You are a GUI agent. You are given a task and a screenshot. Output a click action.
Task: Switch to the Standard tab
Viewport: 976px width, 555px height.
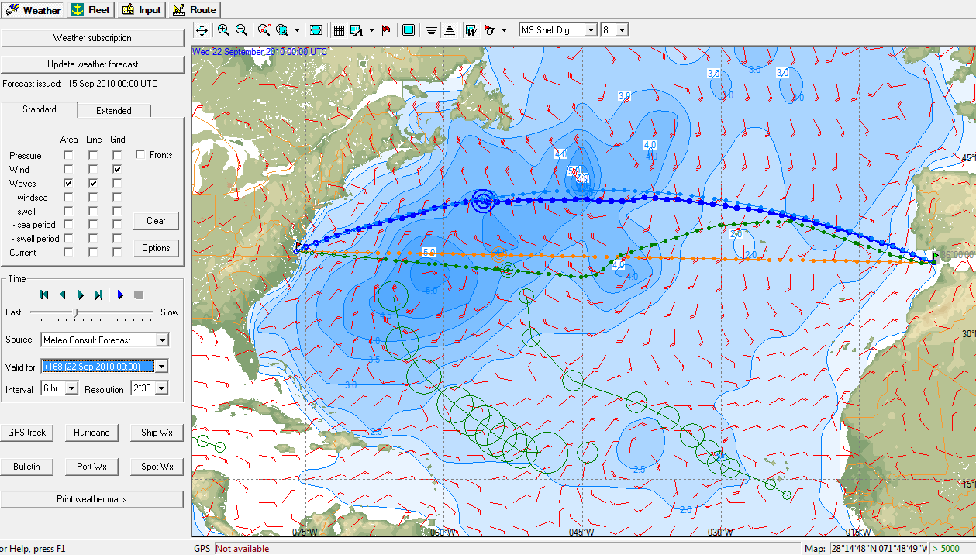point(40,109)
